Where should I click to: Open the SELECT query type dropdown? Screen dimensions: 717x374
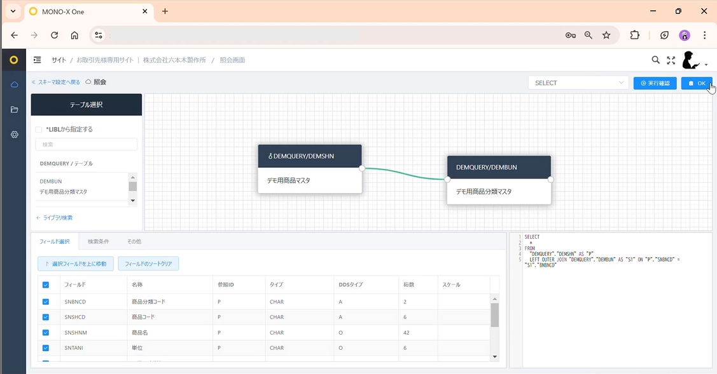pyautogui.click(x=578, y=83)
